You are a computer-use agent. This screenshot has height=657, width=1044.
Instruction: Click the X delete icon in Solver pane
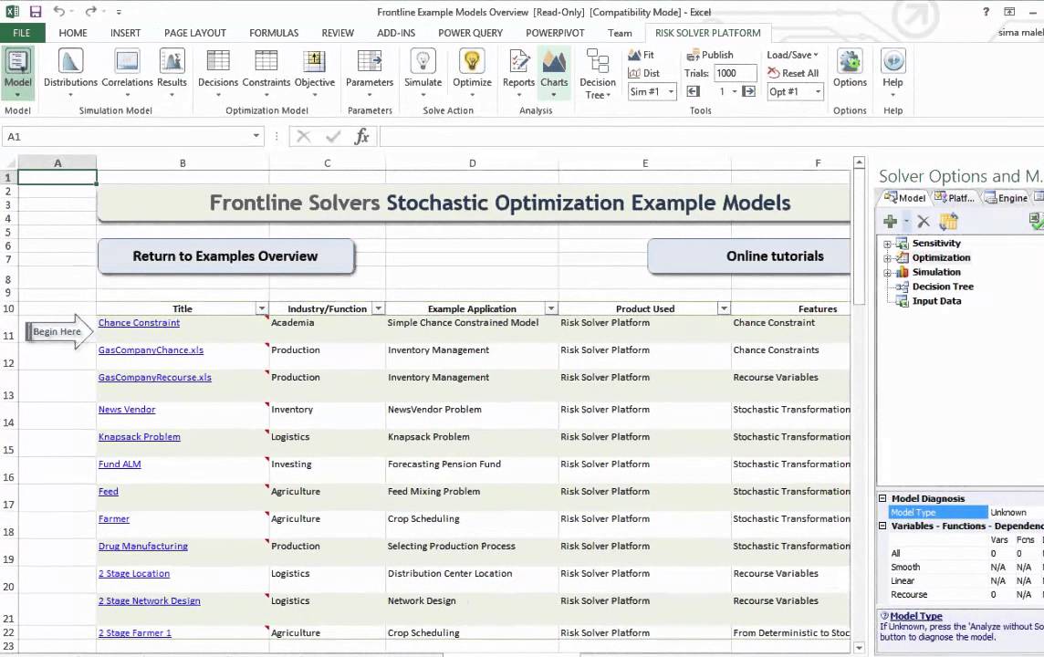[x=924, y=222]
